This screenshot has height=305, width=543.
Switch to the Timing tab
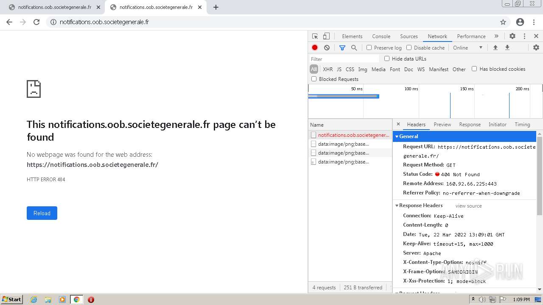tap(522, 125)
